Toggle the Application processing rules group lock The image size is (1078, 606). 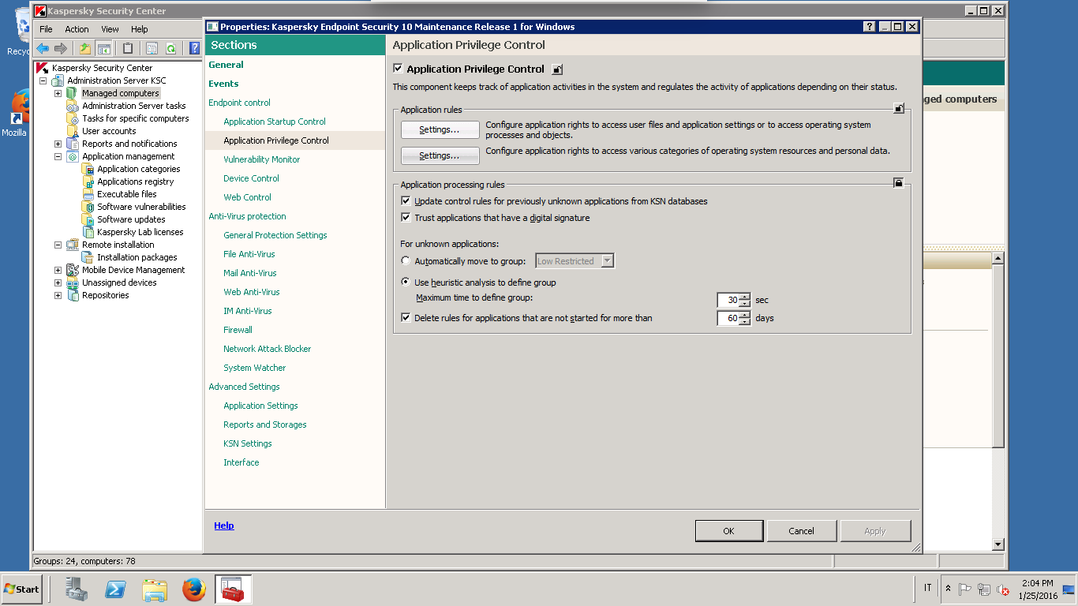pos(898,183)
